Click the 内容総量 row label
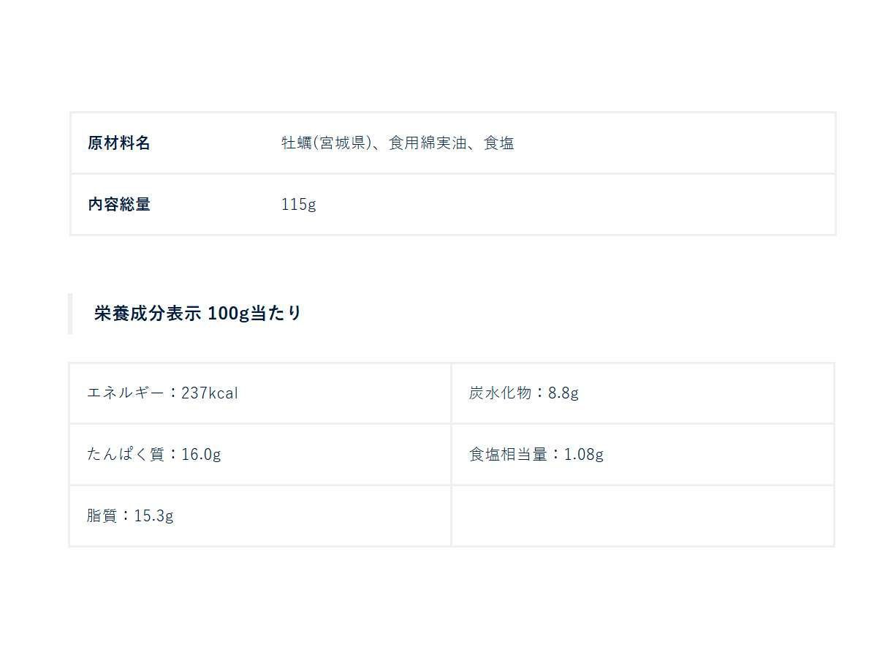This screenshot has height=658, width=877. pos(119,205)
